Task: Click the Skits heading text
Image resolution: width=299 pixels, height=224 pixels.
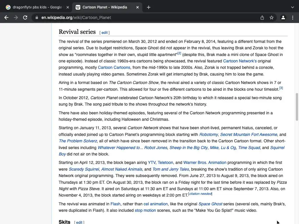Action: pos(65,222)
